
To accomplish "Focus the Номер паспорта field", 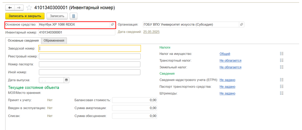I will pyautogui.click(x=90, y=64).
